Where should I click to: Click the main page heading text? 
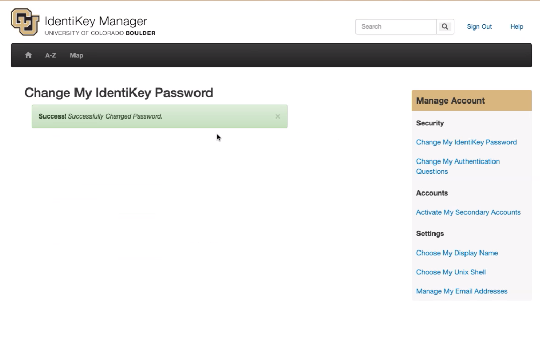[118, 93]
